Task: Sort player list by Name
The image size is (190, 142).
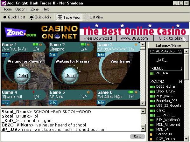Action: coord(177,45)
